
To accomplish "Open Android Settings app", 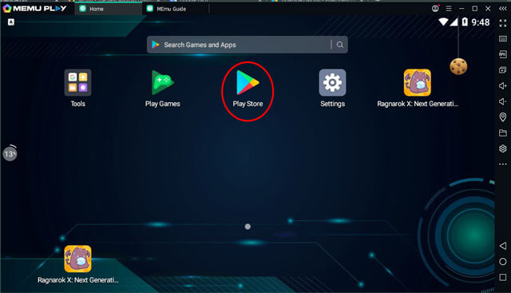I will [332, 83].
